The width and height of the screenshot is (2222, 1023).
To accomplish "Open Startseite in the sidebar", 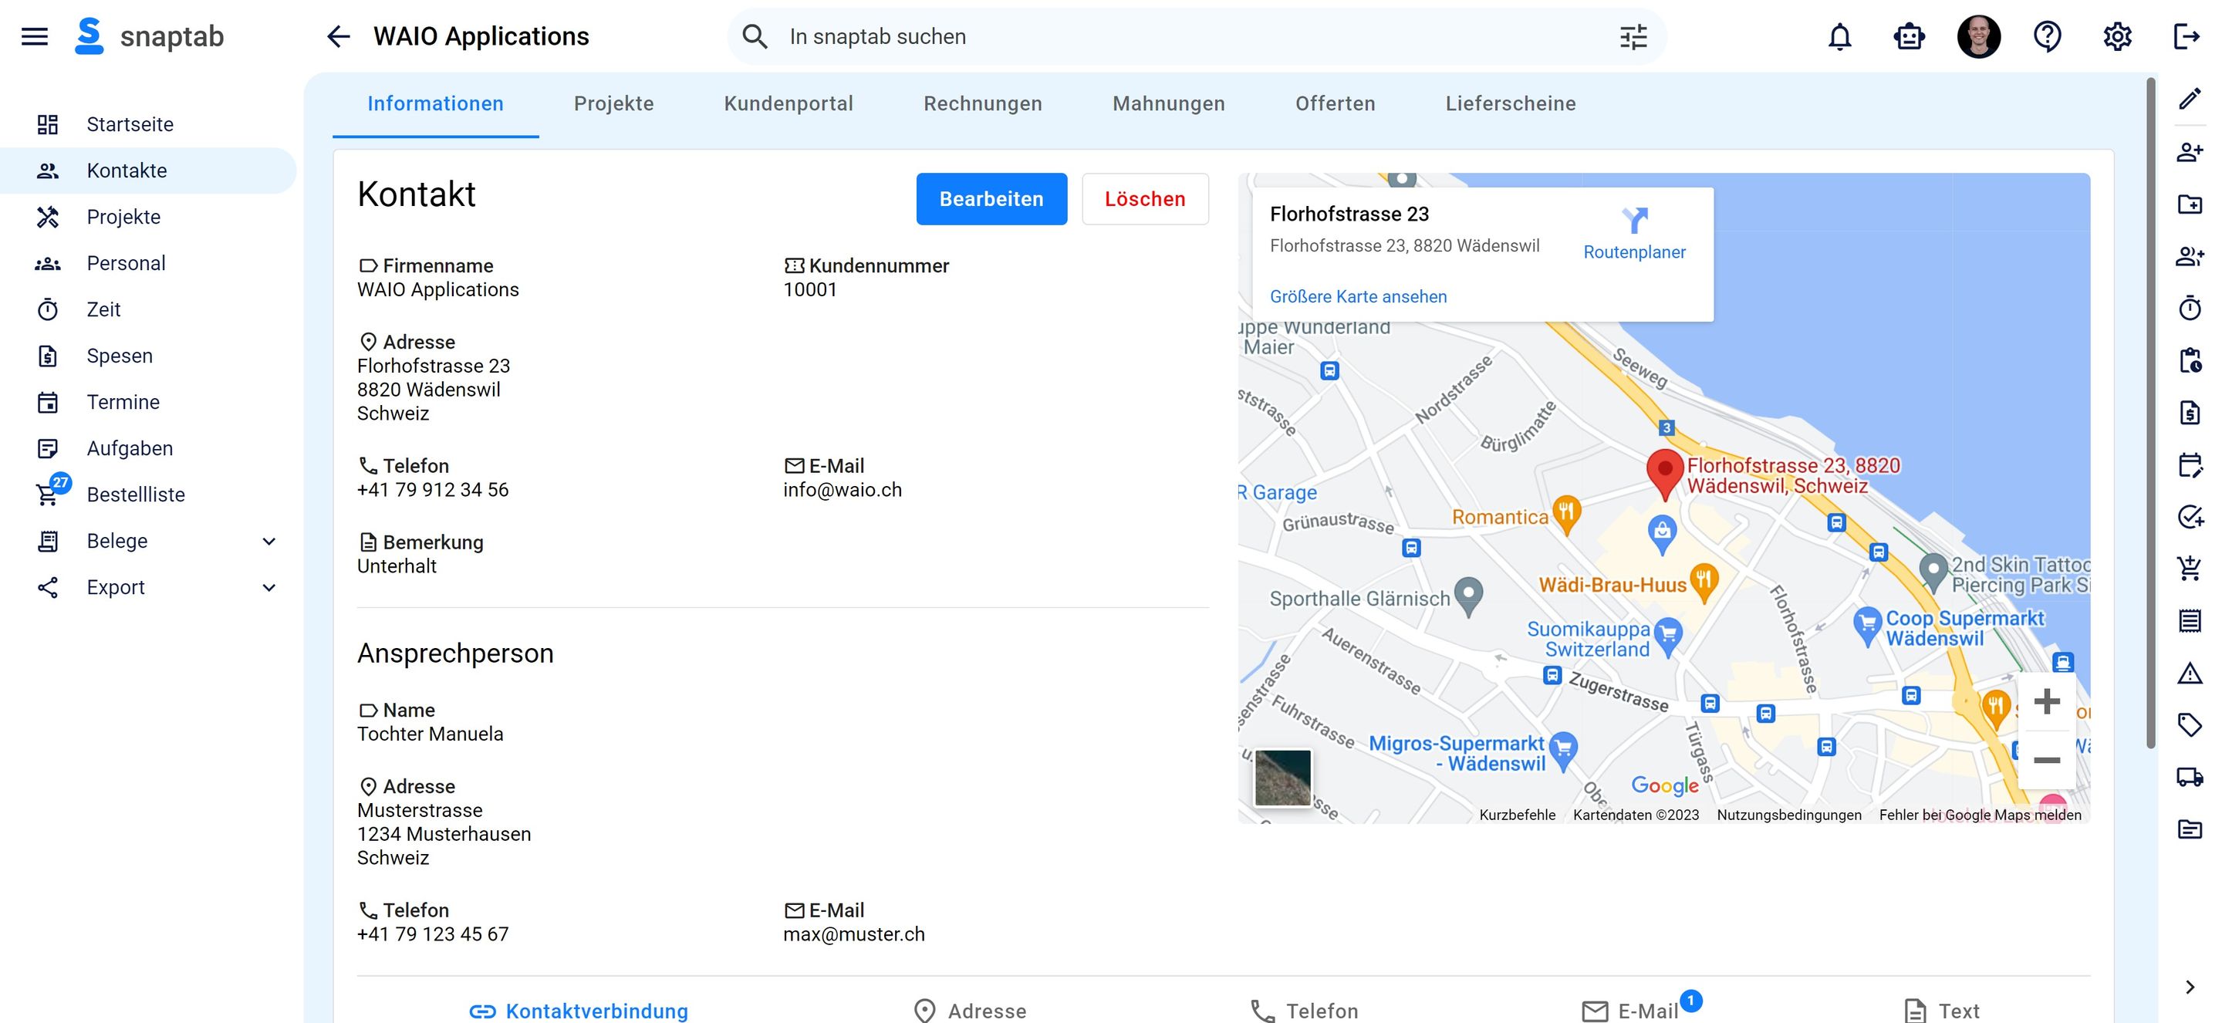I will pos(148,124).
